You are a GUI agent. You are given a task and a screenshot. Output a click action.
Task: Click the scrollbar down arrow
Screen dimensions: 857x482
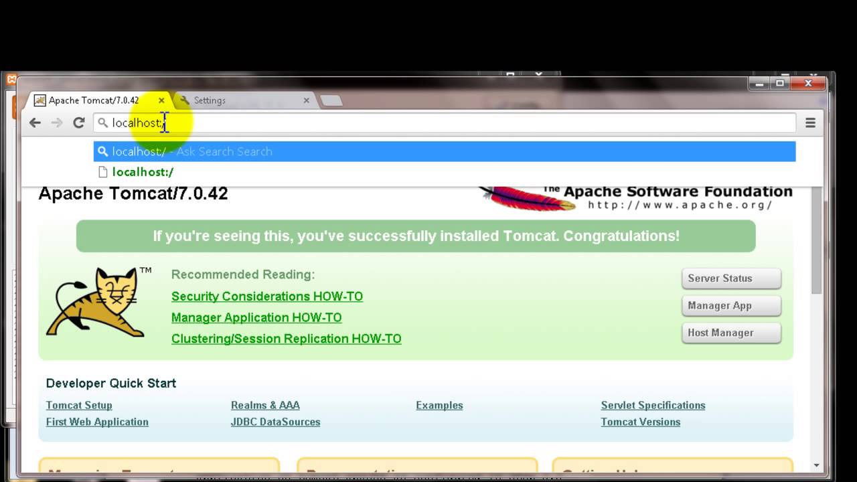[x=817, y=465]
